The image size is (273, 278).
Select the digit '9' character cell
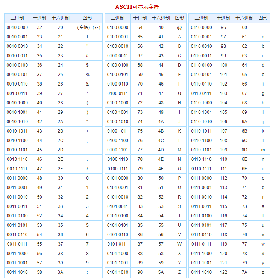click(87, 263)
